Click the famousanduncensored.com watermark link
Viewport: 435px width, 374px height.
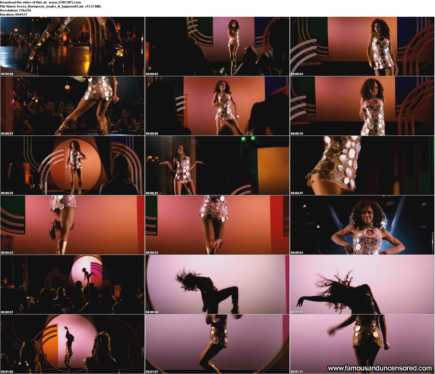click(x=379, y=368)
